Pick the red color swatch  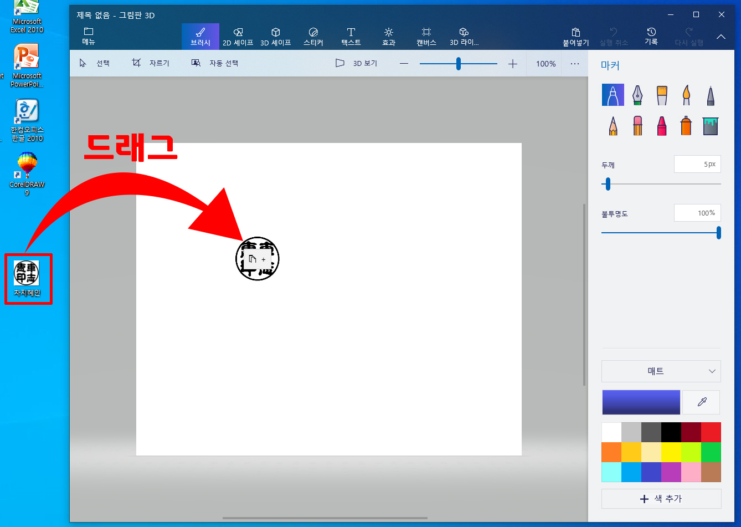711,432
